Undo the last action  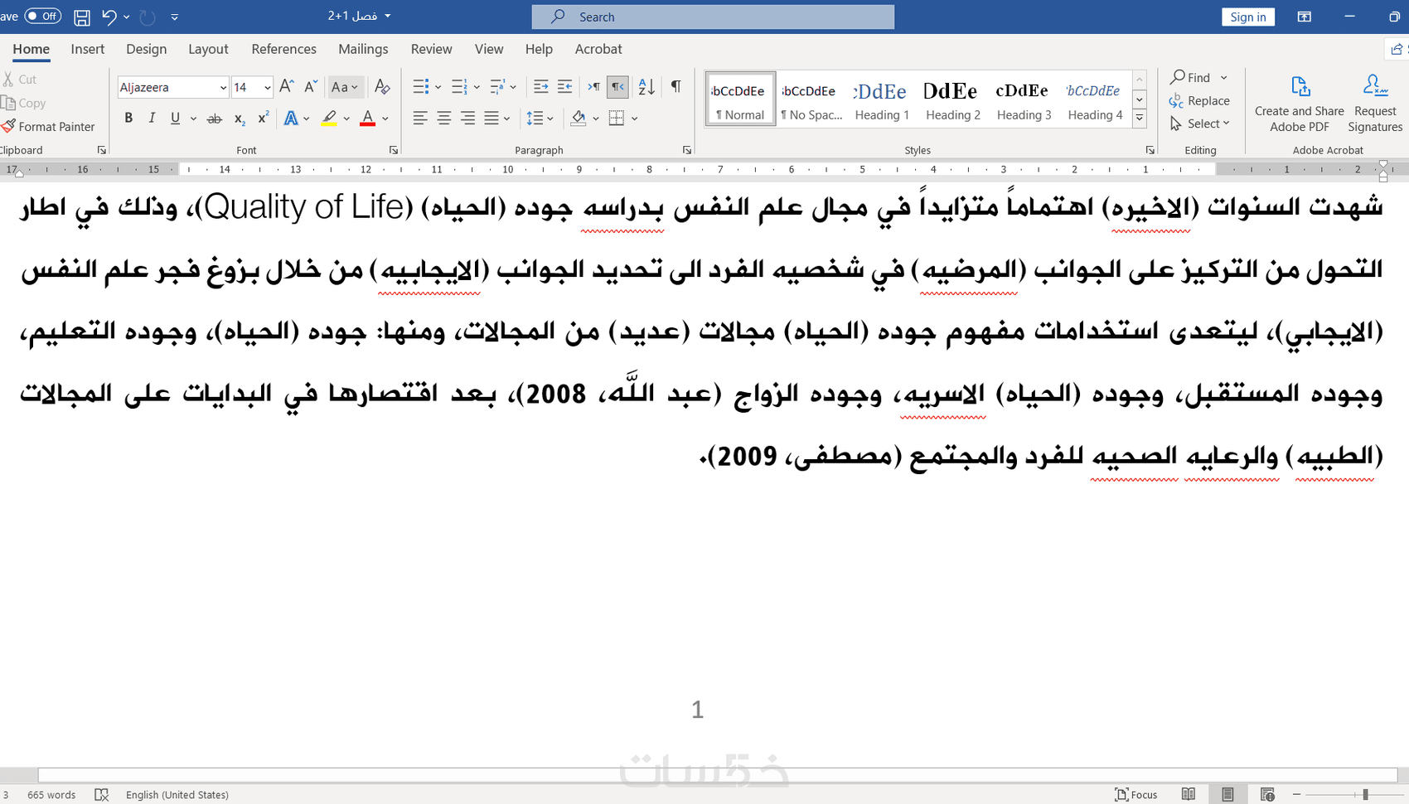click(109, 17)
